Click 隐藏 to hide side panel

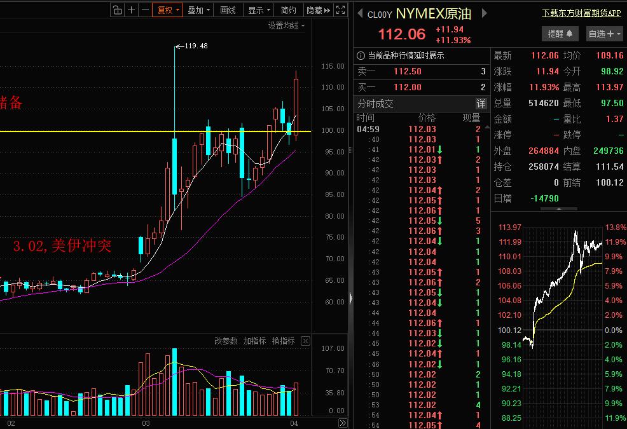[x=319, y=10]
